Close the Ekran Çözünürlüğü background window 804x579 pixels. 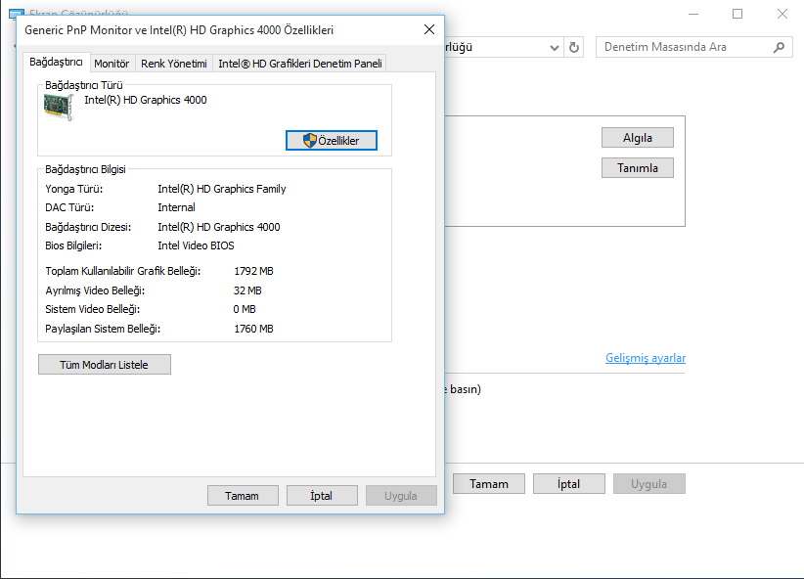[x=782, y=14]
